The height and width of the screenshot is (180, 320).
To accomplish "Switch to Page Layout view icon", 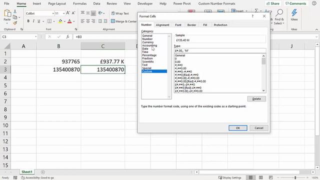I will (261, 177).
